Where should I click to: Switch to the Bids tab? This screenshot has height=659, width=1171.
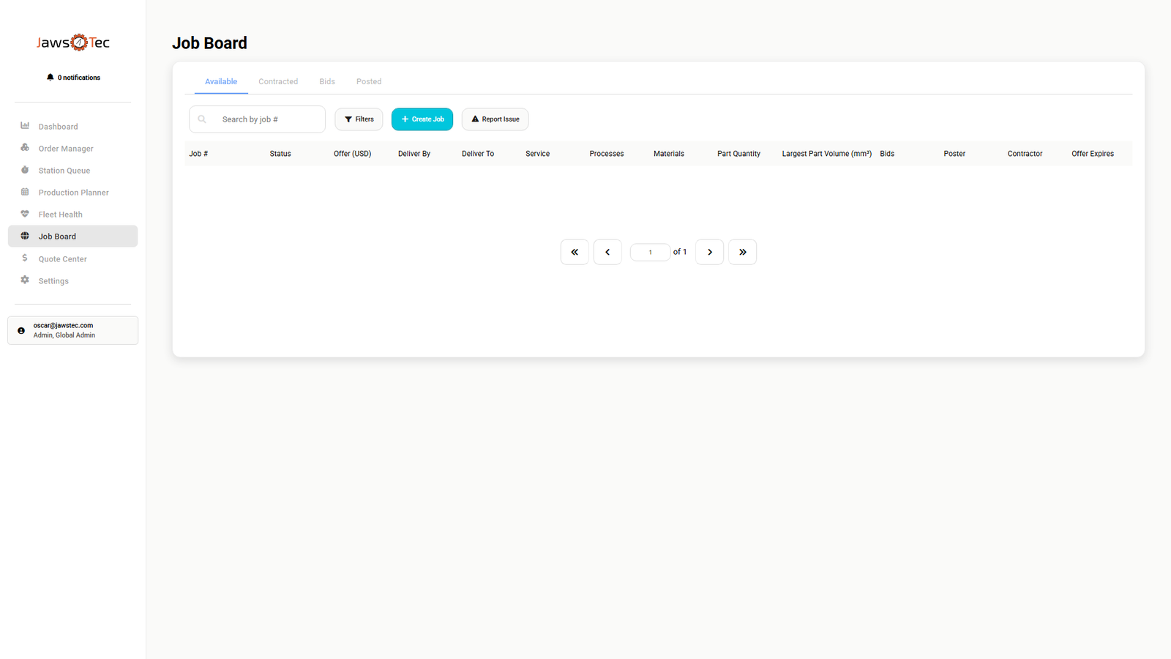[327, 81]
